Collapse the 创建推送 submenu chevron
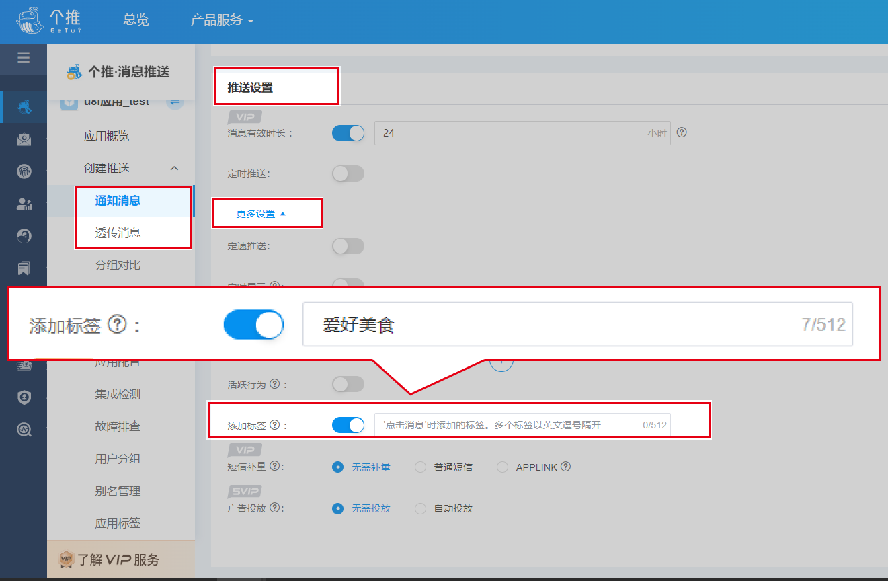Image resolution: width=888 pixels, height=581 pixels. [174, 168]
